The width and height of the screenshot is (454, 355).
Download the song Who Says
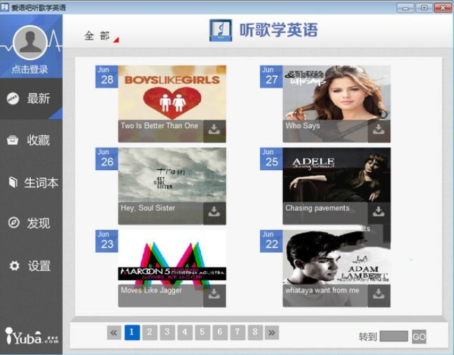coord(379,131)
